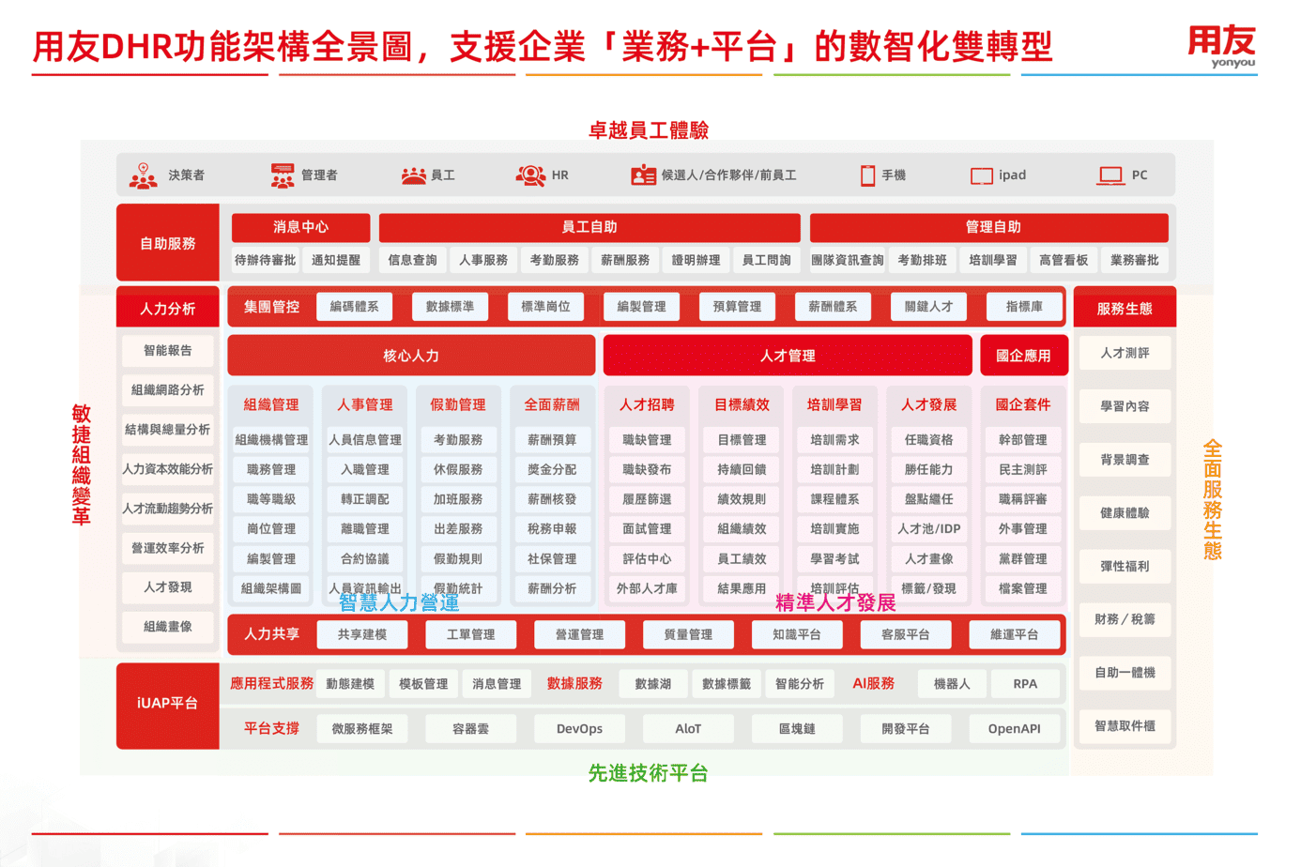Click the 通知提醒 item
Viewport: 1301px width, 867px height.
pos(335,260)
